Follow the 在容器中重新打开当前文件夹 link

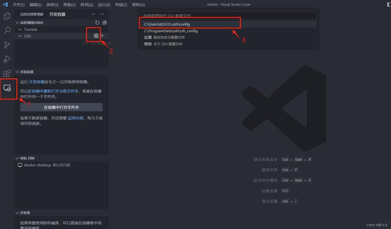click(53, 91)
